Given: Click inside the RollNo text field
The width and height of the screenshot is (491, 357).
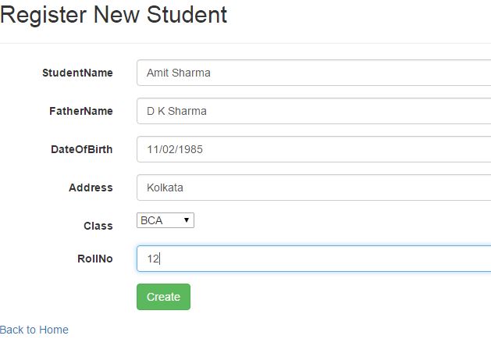Looking at the screenshot, I should pos(312,259).
